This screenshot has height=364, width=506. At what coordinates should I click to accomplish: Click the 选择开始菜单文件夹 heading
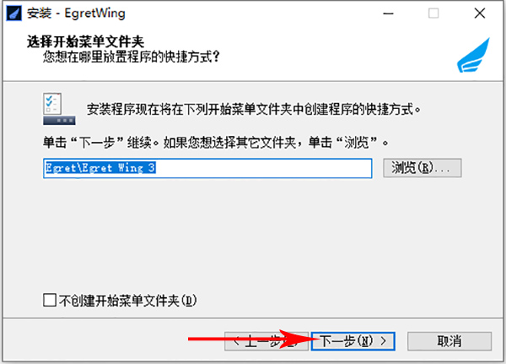85,41
